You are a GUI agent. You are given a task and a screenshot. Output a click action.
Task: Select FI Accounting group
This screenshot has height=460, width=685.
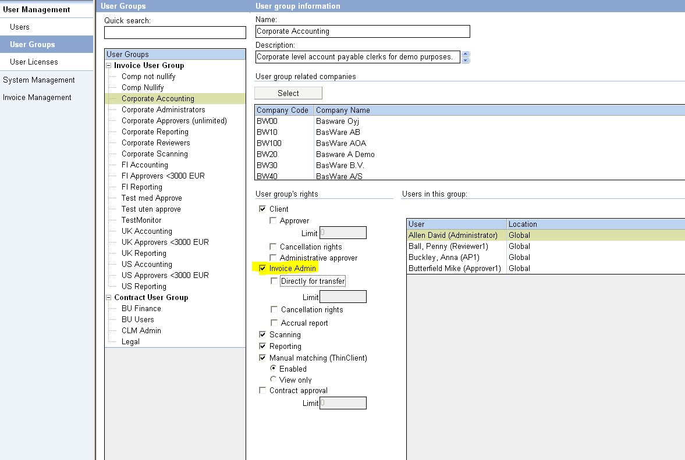click(x=144, y=165)
